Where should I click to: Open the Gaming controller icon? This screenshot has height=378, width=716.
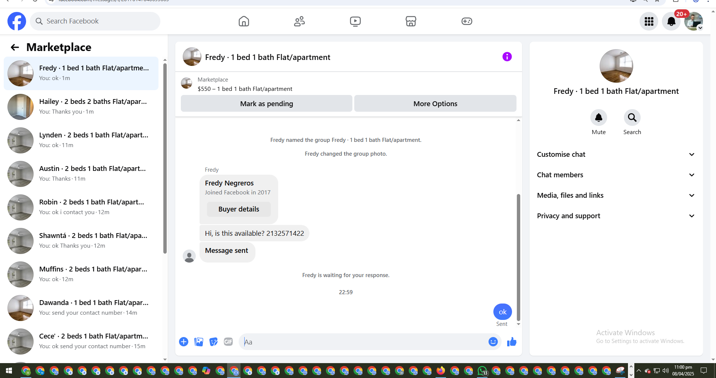pos(467,21)
